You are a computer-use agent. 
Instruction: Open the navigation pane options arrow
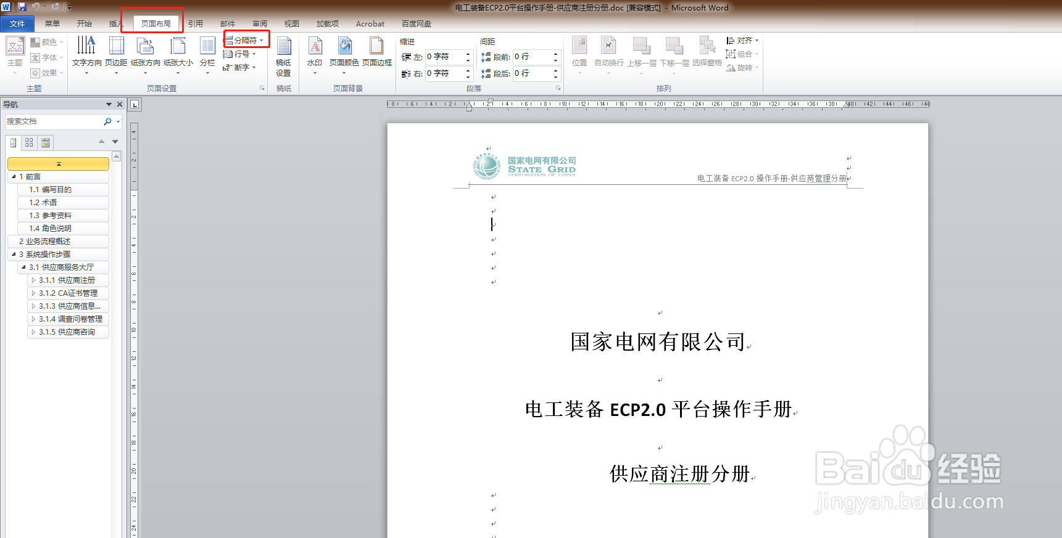click(109, 104)
